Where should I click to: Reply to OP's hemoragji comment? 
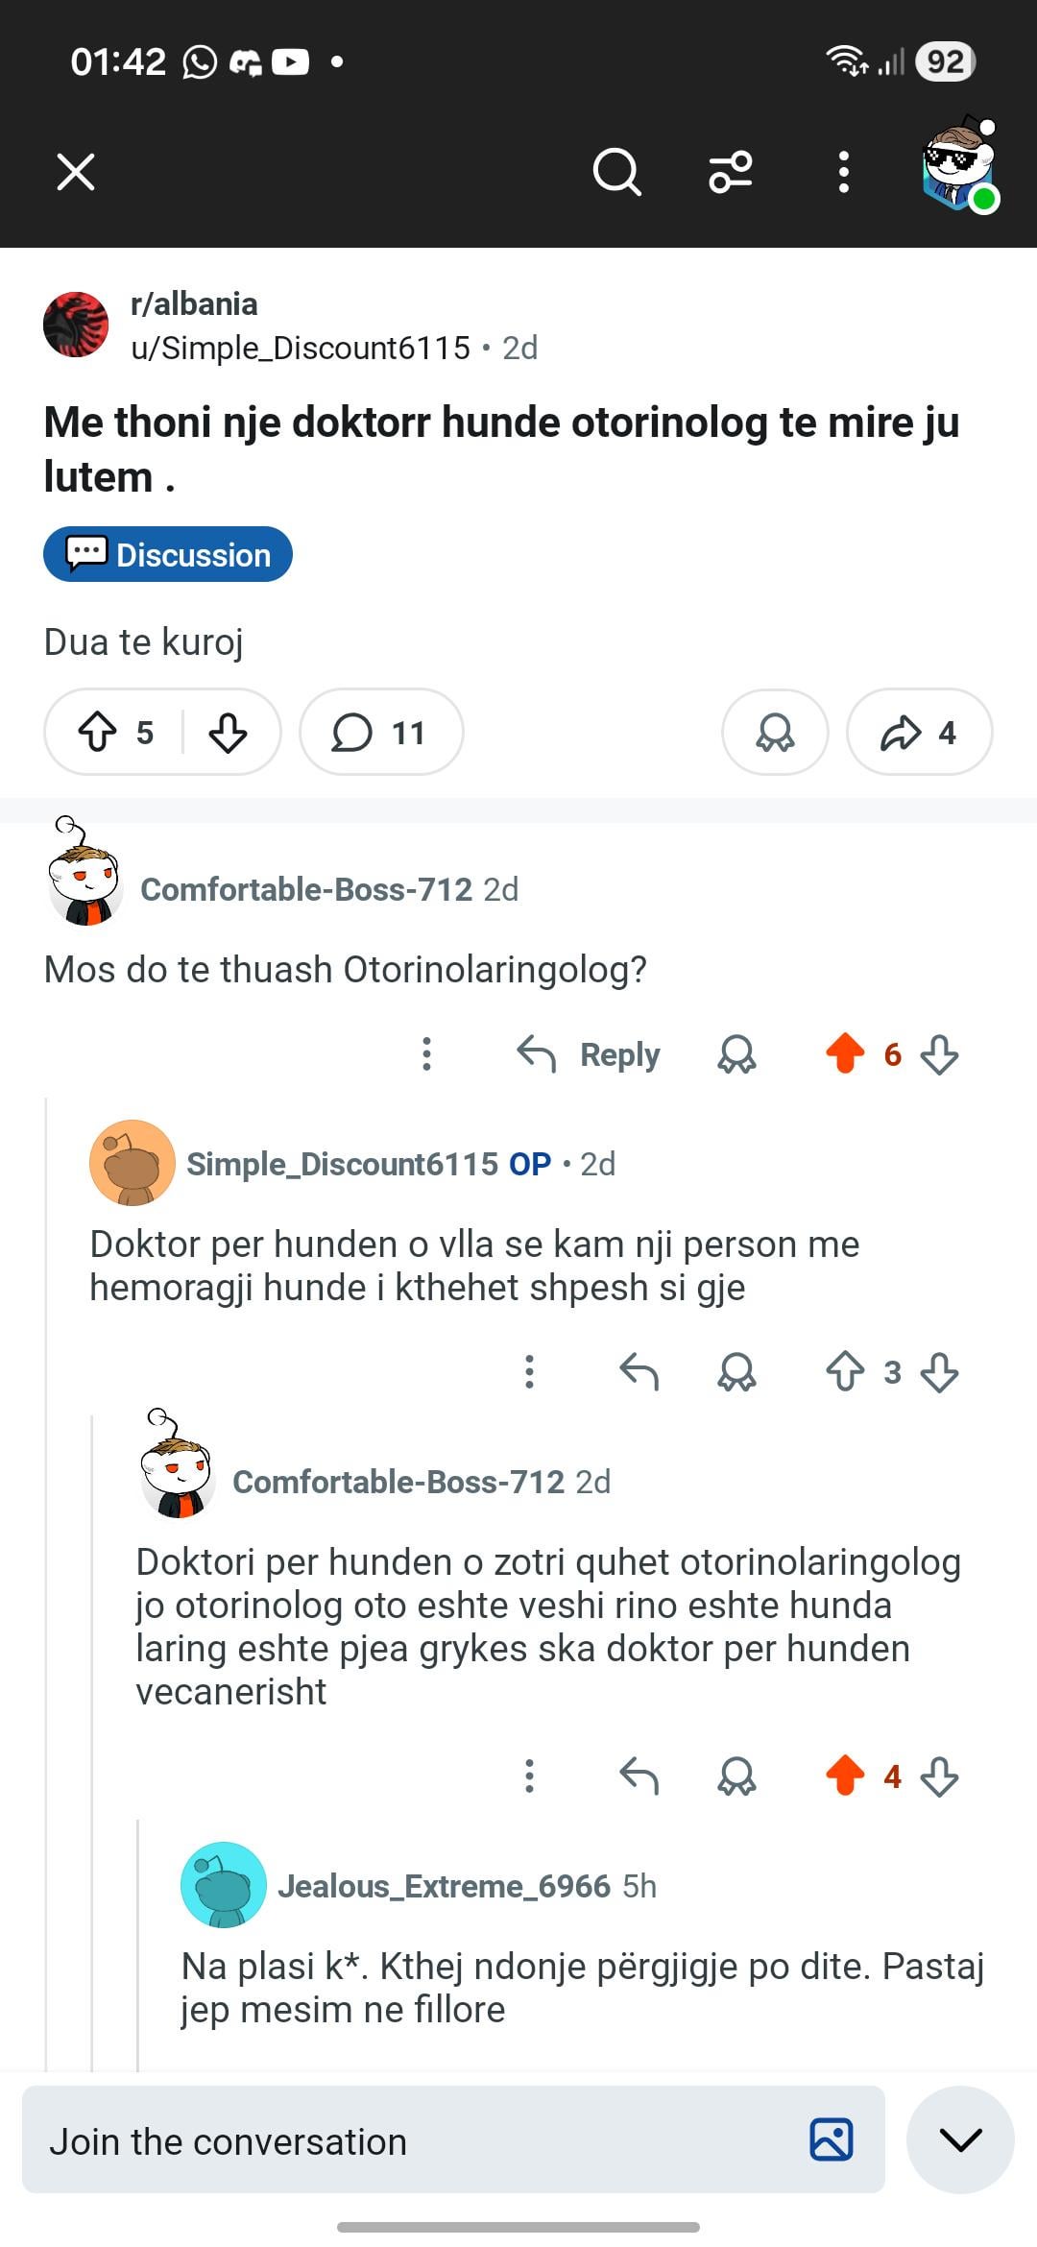639,1372
